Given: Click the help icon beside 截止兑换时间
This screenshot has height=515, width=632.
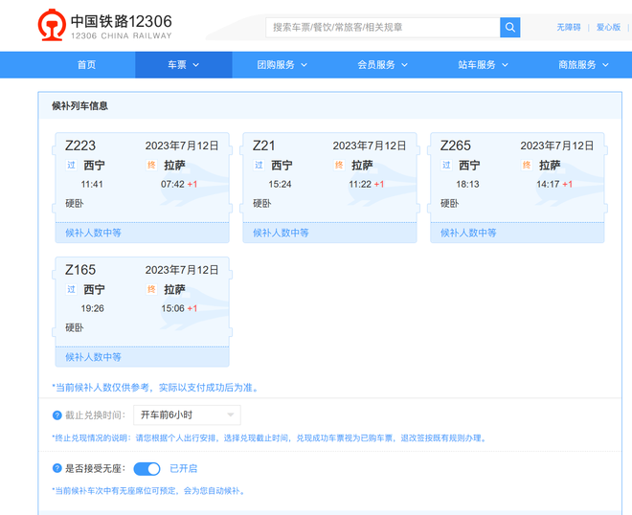Looking at the screenshot, I should point(57,415).
